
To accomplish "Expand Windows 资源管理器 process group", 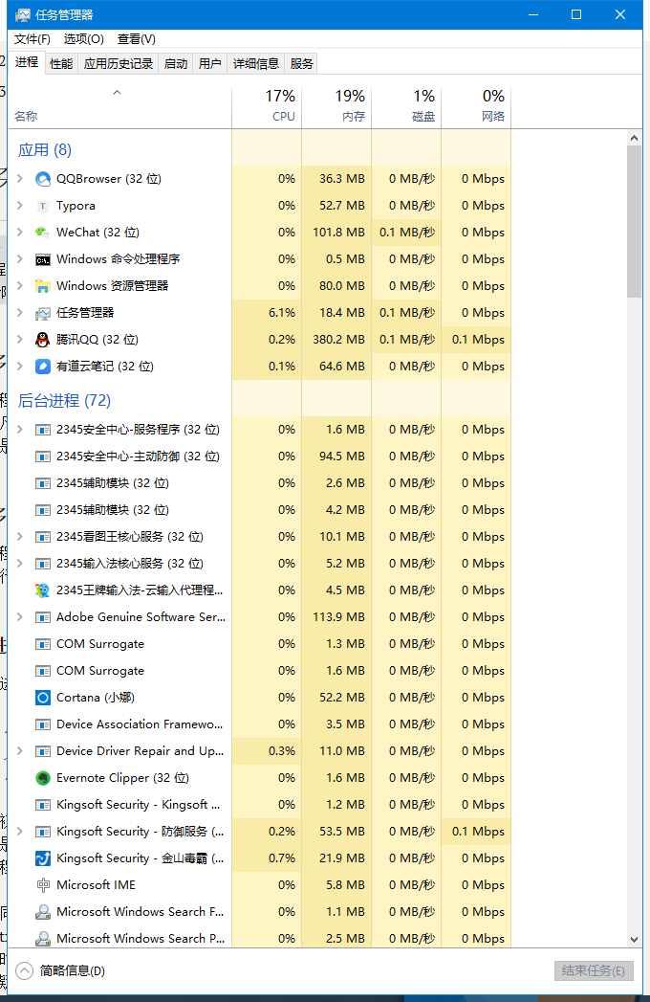I will [x=20, y=286].
